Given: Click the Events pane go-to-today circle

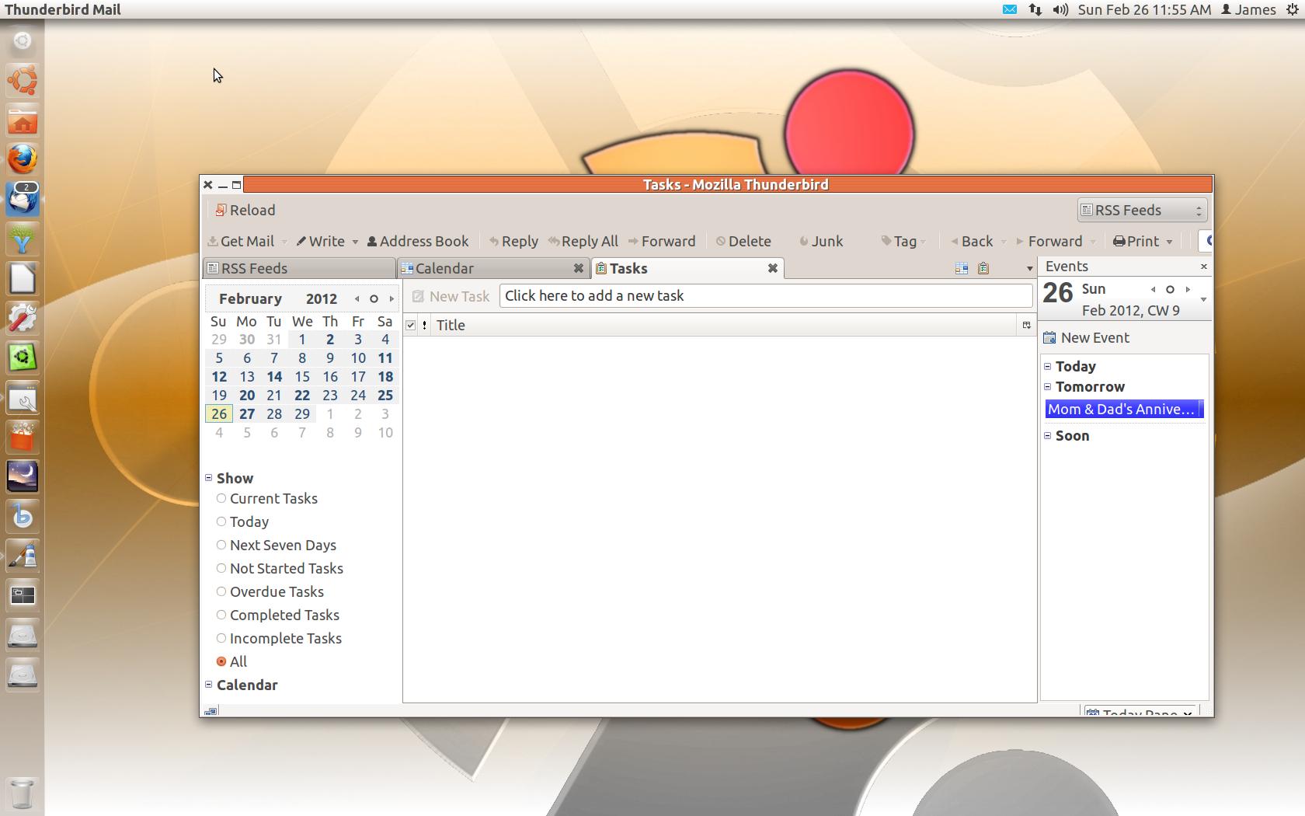Looking at the screenshot, I should pos(1170,290).
